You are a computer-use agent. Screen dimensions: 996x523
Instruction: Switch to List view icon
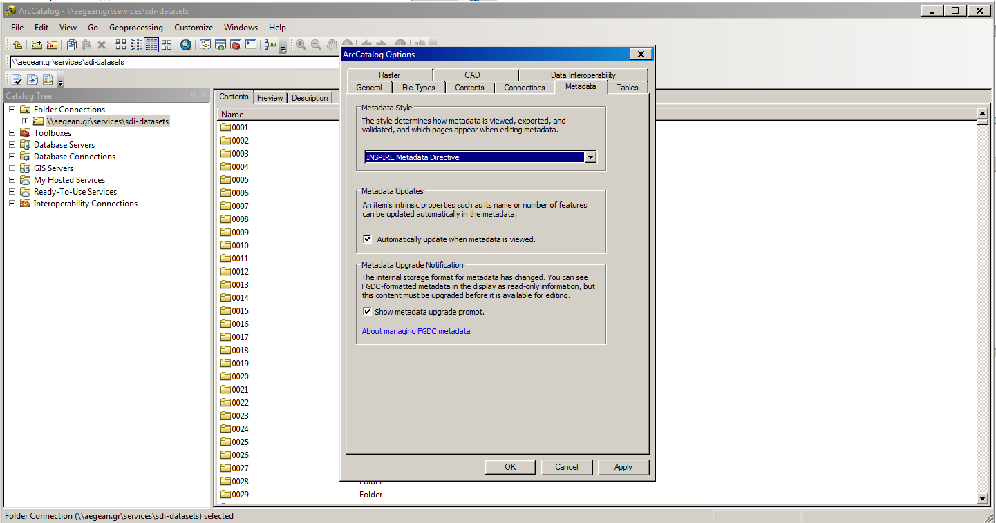pyautogui.click(x=136, y=45)
